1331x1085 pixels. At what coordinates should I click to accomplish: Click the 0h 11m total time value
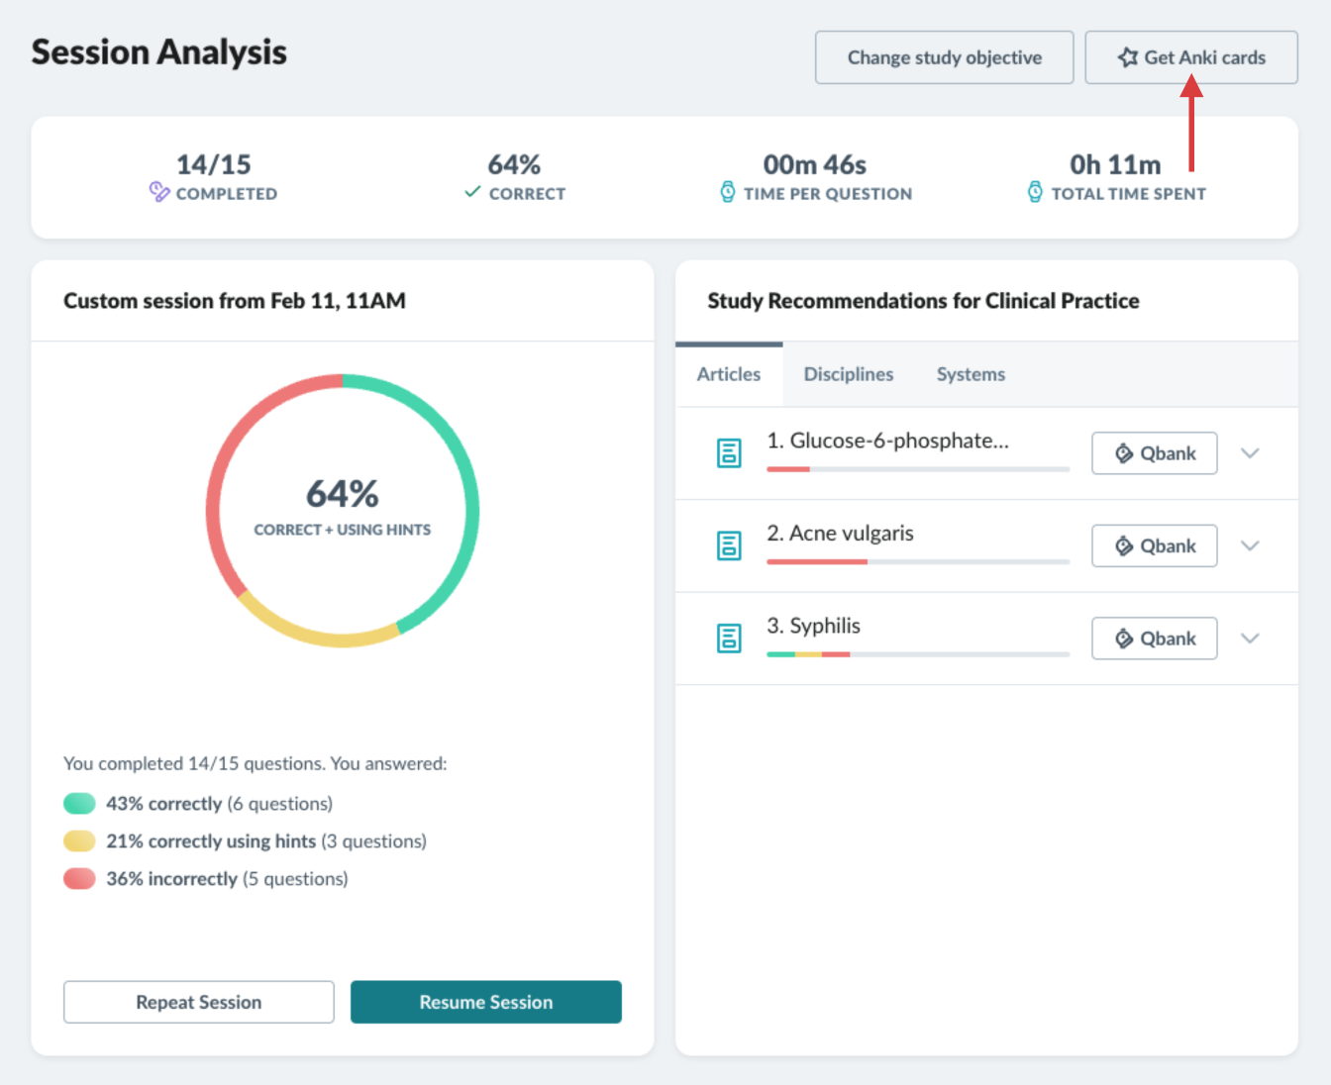coord(1115,164)
